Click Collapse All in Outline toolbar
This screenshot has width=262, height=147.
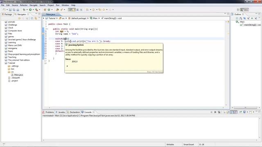click(x=237, y=18)
